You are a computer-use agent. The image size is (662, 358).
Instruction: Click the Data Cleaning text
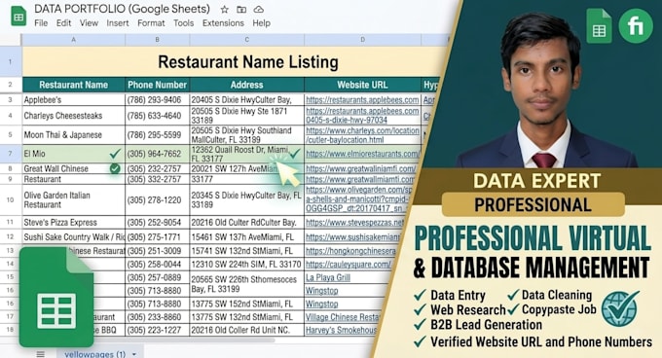pyautogui.click(x=557, y=295)
